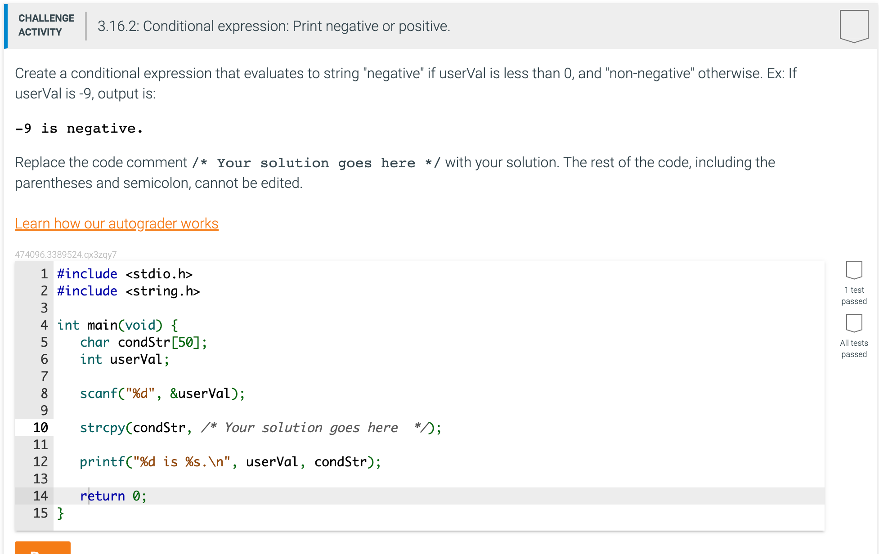
Task: Click the identifier '474096.3389524.qx3zqy7'
Action: (x=66, y=255)
